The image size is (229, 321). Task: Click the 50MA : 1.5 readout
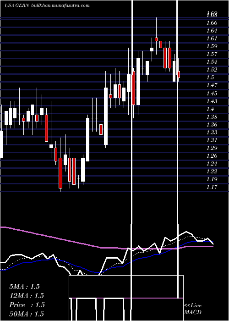point(27,314)
